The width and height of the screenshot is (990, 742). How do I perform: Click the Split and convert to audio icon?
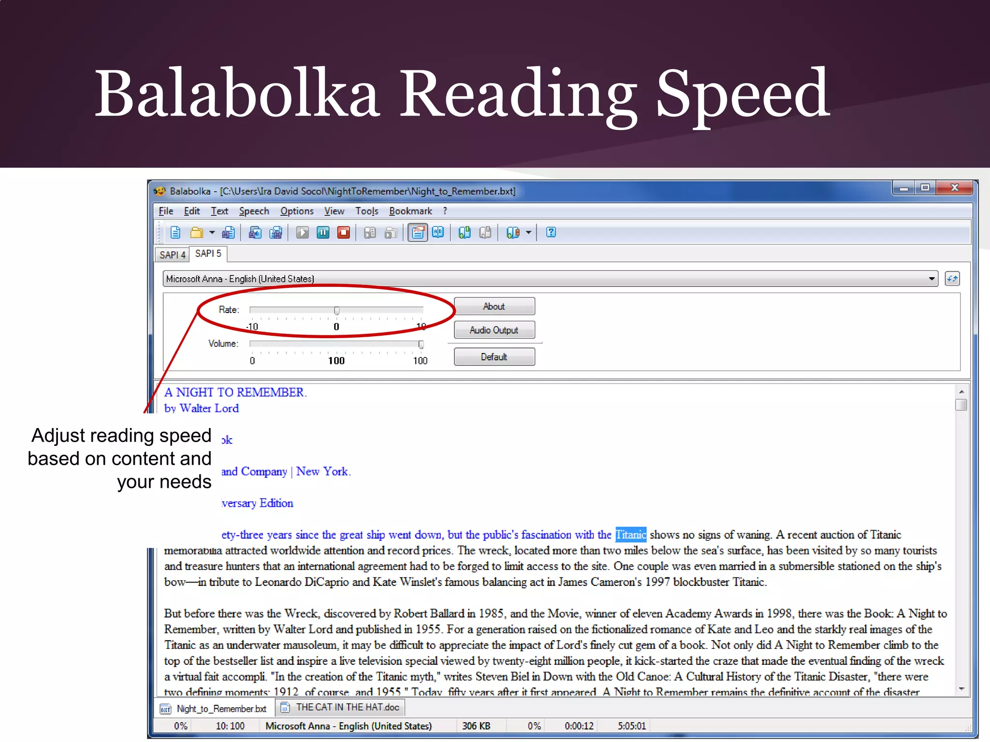coord(276,233)
